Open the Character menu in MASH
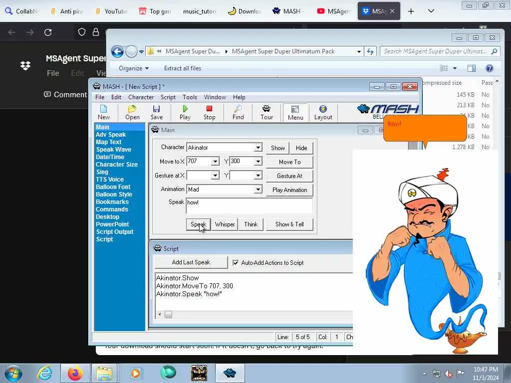The image size is (511, 383). pyautogui.click(x=141, y=97)
